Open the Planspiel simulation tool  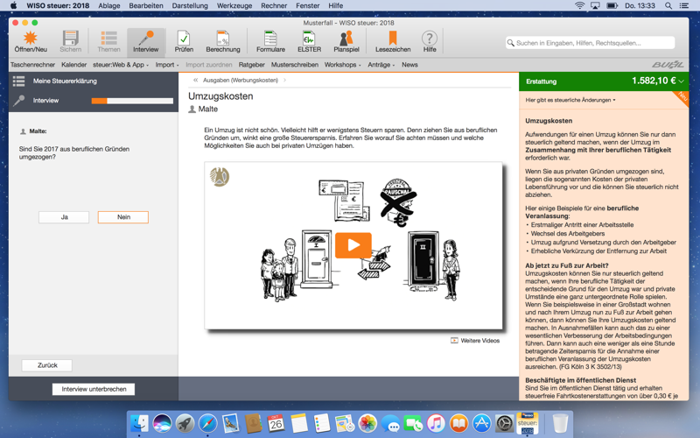point(346,40)
